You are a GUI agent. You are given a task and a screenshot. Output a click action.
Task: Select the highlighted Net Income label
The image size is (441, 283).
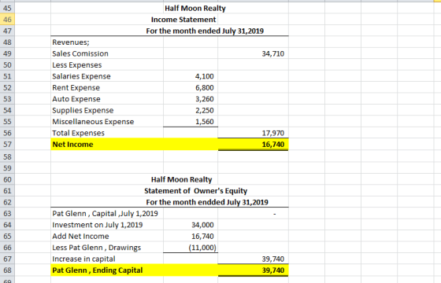pyautogui.click(x=72, y=145)
